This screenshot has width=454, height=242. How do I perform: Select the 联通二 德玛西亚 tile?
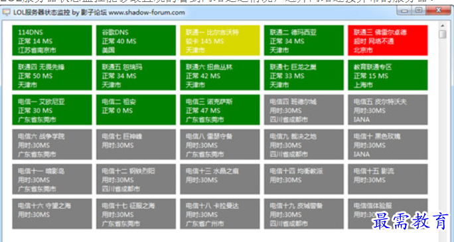click(x=304, y=40)
